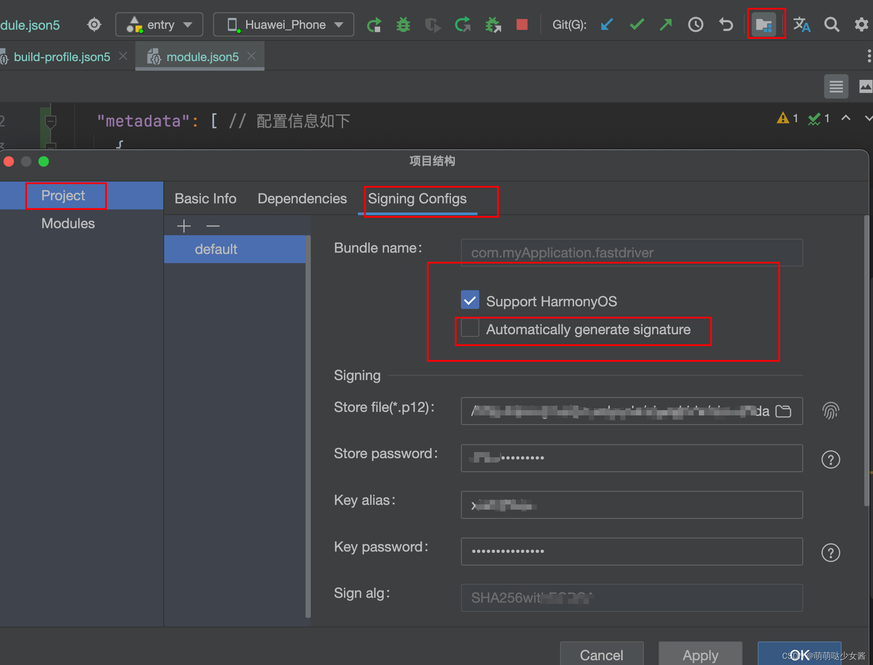Screen dimensions: 873x665
Task: Click the Cancel button
Action: pyautogui.click(x=601, y=654)
